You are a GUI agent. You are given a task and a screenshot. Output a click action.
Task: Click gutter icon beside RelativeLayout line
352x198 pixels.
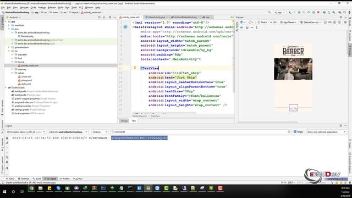[125, 27]
